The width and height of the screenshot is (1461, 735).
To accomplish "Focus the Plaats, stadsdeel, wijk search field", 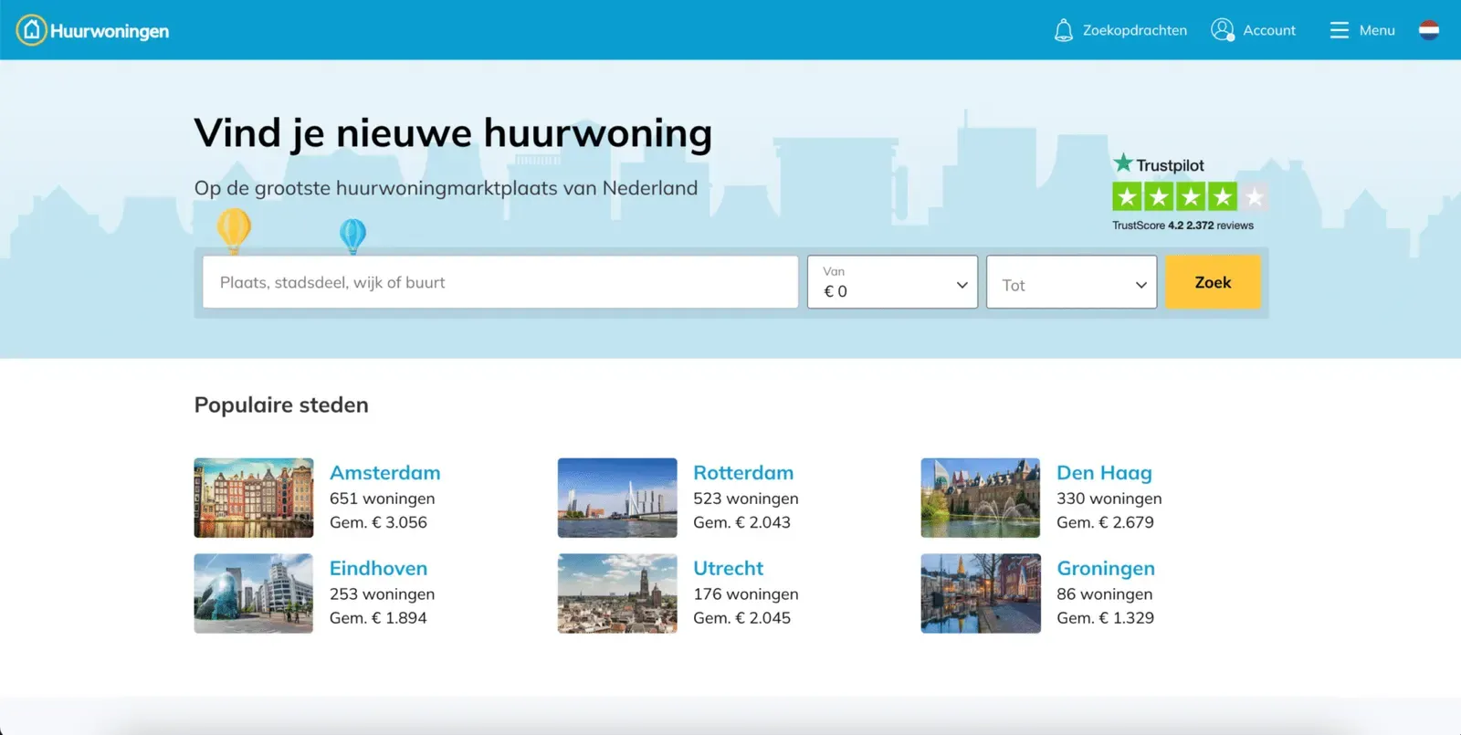I will pyautogui.click(x=500, y=282).
